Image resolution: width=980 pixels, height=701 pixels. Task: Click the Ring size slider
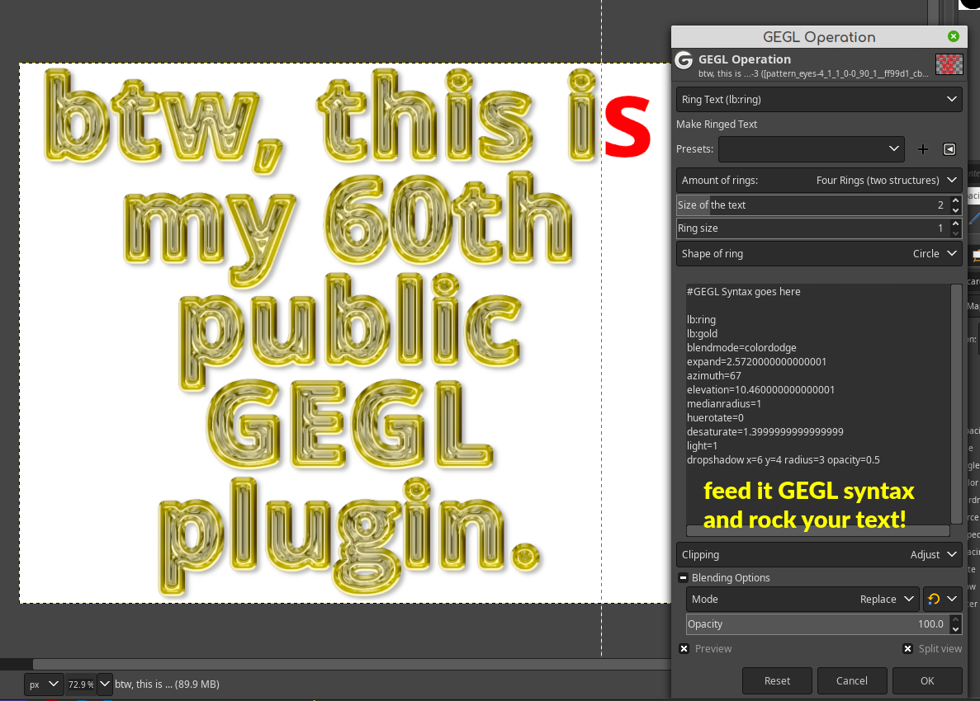point(812,228)
